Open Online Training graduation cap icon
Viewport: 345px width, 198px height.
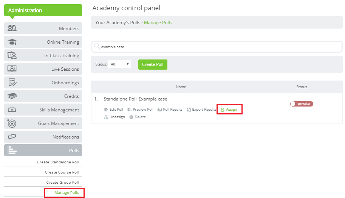pos(12,42)
